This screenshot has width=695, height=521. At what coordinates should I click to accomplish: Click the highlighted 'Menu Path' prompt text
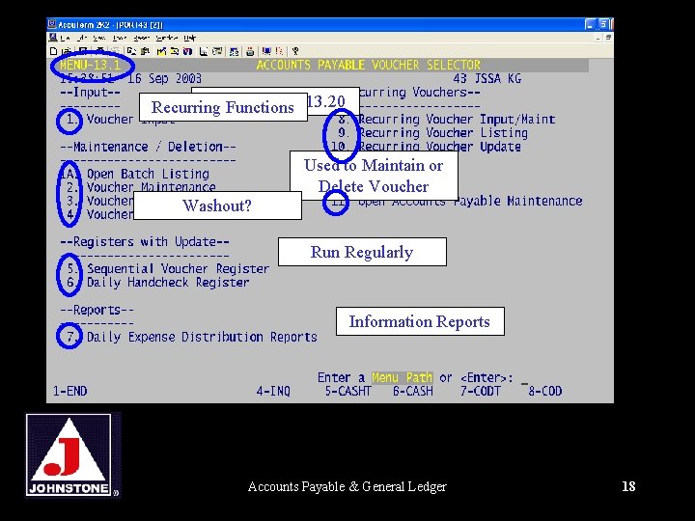[402, 378]
